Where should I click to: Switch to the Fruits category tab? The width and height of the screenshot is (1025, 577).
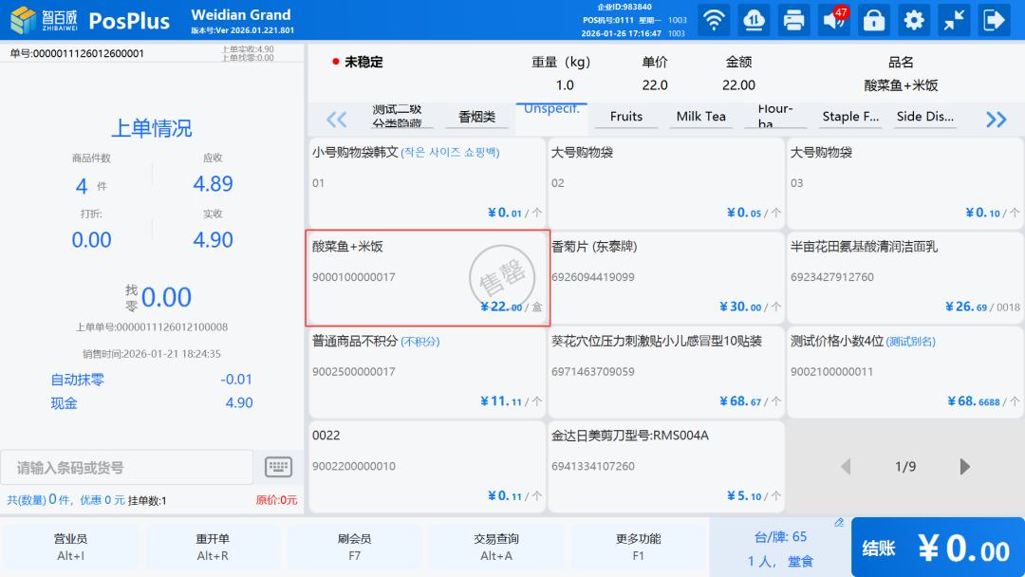tap(626, 117)
